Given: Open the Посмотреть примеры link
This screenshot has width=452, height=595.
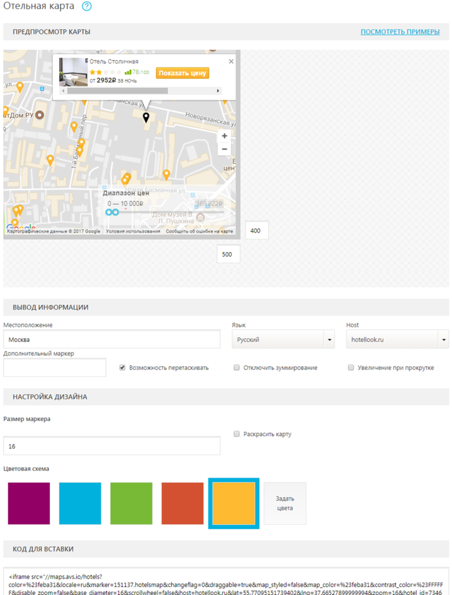Looking at the screenshot, I should pyautogui.click(x=399, y=32).
